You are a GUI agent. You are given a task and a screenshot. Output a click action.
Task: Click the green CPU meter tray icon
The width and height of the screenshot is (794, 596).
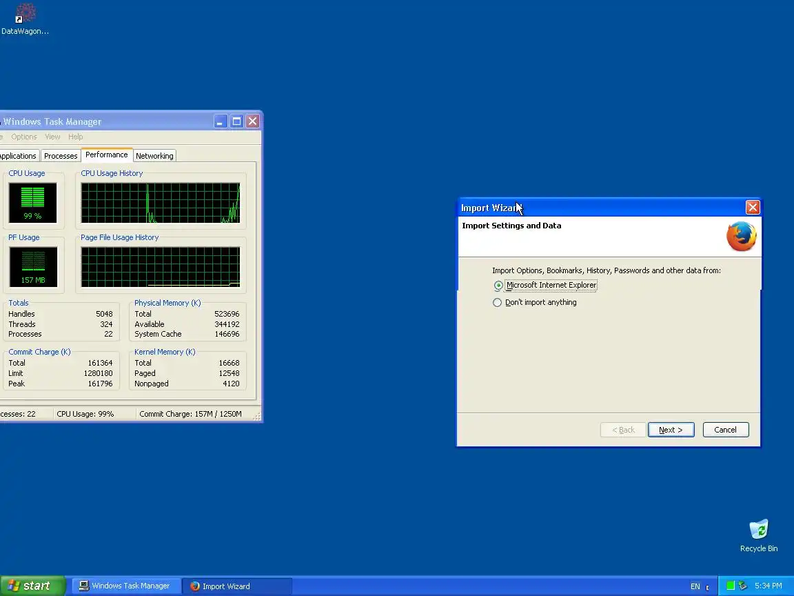point(730,586)
